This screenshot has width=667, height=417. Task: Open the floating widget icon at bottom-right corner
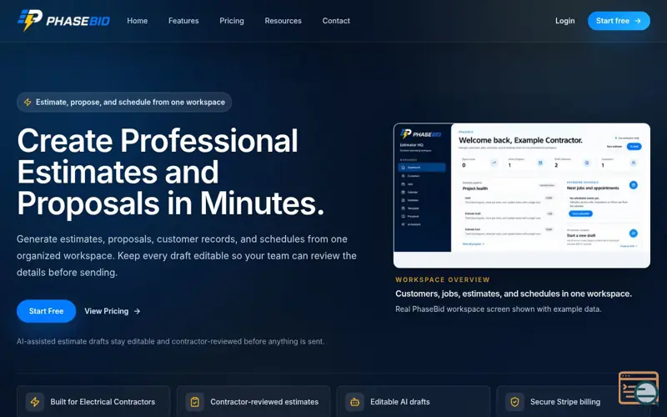click(x=639, y=388)
